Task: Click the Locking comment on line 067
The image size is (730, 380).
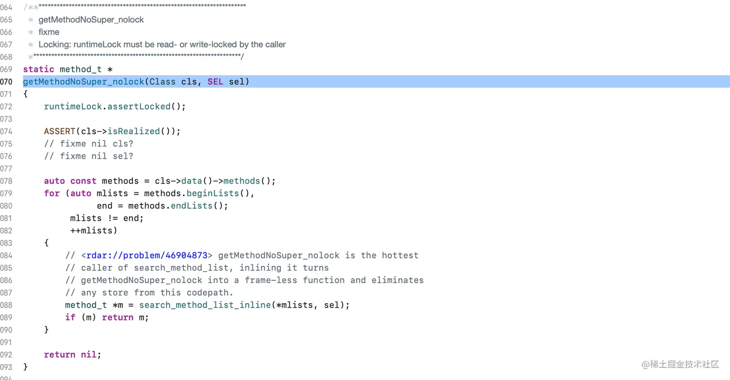Action: point(162,44)
